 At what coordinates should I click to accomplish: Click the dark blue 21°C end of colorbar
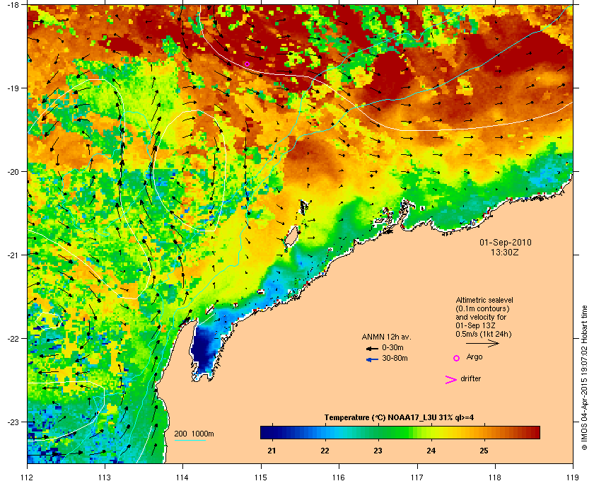coord(267,432)
